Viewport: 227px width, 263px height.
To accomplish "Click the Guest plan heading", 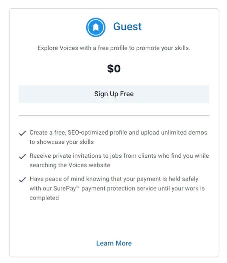I will click(x=127, y=27).
